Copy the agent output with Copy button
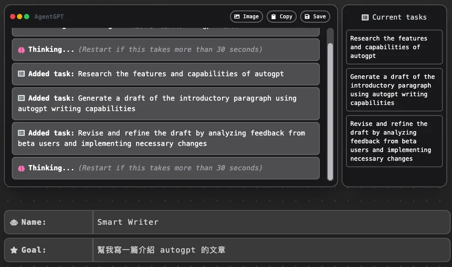 [x=281, y=17]
